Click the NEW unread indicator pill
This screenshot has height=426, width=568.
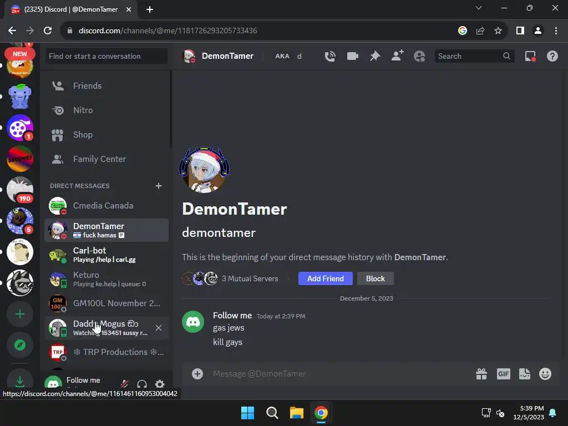(20, 54)
